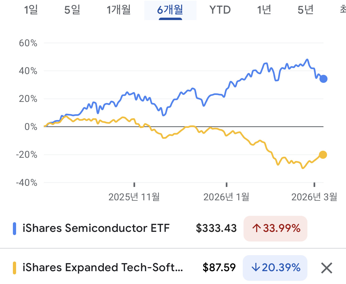The height and width of the screenshot is (284, 346).
Task: Click the blue color bar for Semiconductor ETF
Action: (x=14, y=229)
